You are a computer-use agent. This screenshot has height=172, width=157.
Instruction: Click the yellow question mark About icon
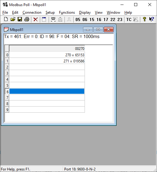click(x=145, y=19)
